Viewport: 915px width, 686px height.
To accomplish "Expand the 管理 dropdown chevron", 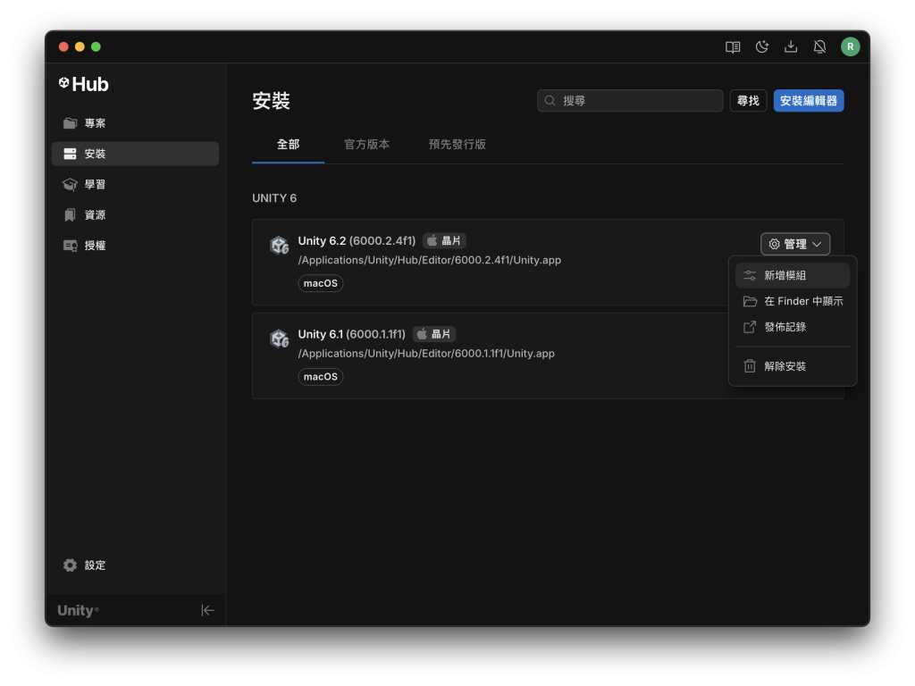I will click(x=817, y=244).
